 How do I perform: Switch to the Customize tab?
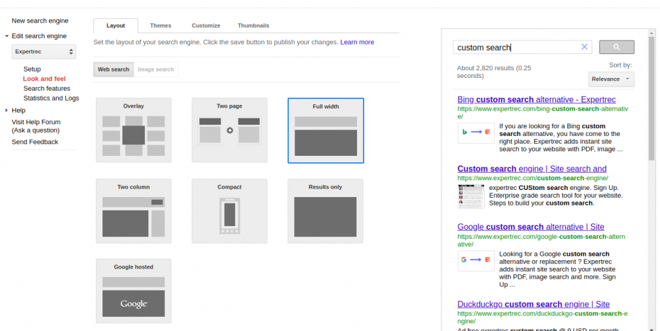[x=206, y=26]
